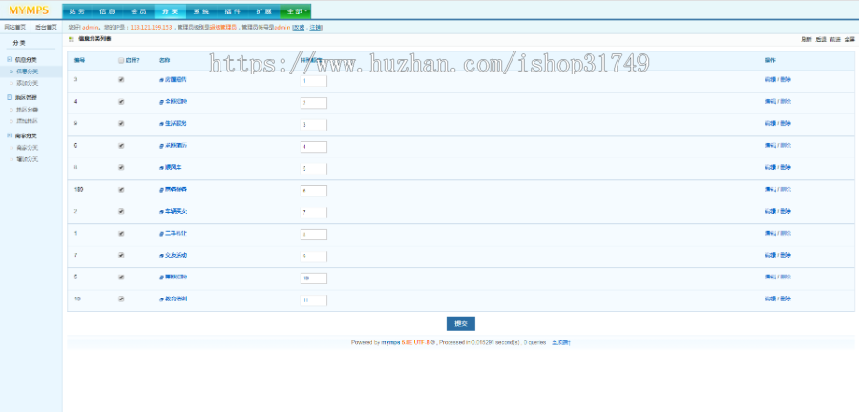
Task: Open the 站务 top menu tab
Action: click(x=78, y=11)
